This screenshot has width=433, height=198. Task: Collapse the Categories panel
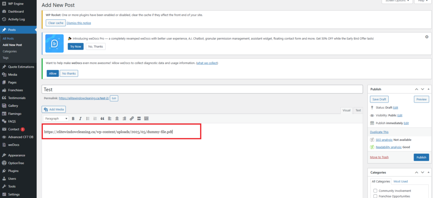(428, 173)
